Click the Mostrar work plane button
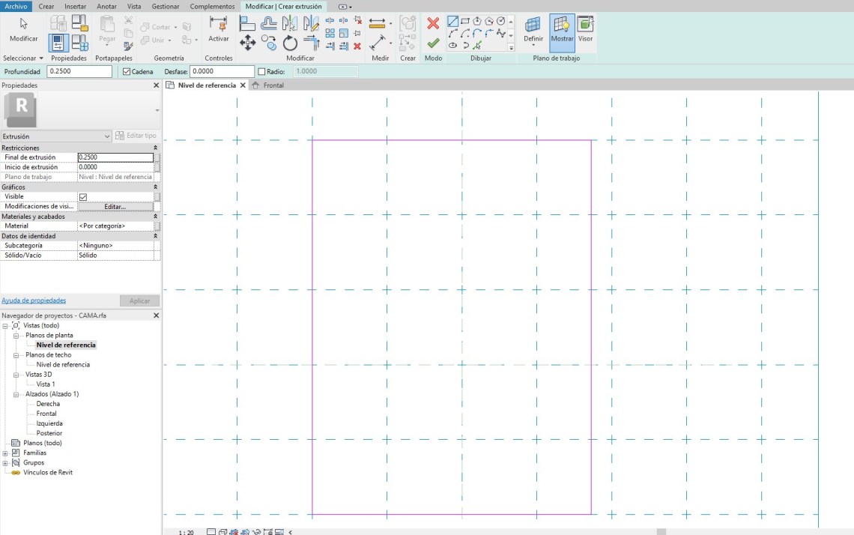Screen dimensions: 854x535 click(562, 31)
